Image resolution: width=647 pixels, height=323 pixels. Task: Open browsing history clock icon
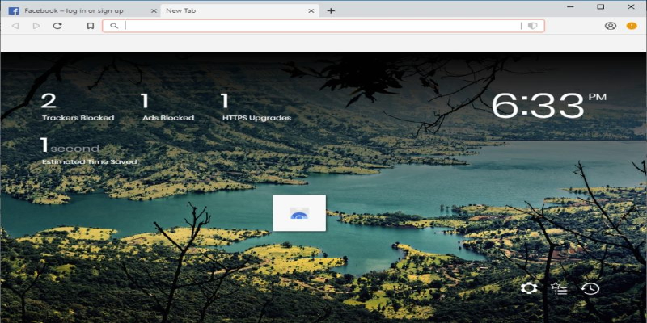tap(590, 288)
